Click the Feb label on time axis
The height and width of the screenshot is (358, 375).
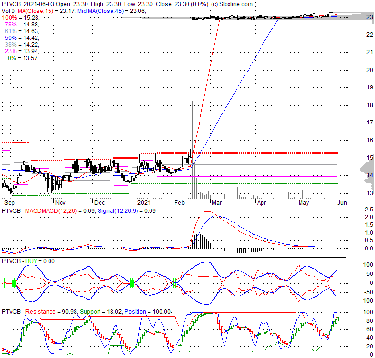tap(179, 203)
